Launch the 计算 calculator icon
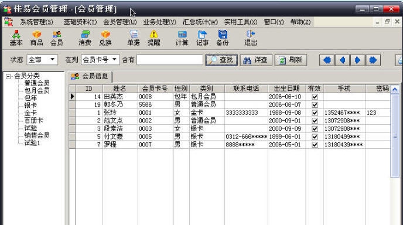403x225 pixels. click(182, 38)
